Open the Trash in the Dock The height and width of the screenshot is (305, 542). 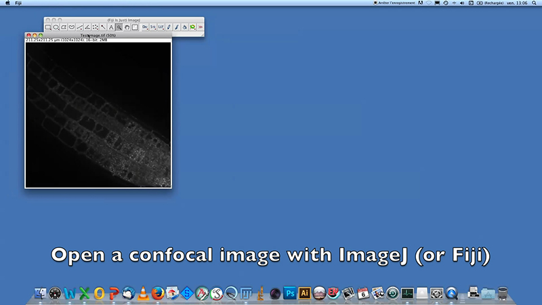503,293
